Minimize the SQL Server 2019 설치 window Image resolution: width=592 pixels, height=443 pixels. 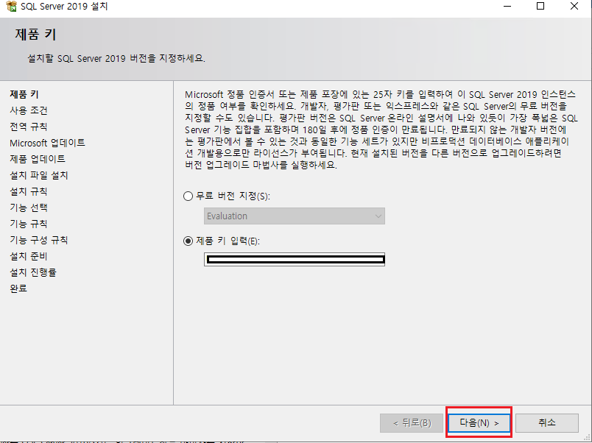(x=507, y=6)
